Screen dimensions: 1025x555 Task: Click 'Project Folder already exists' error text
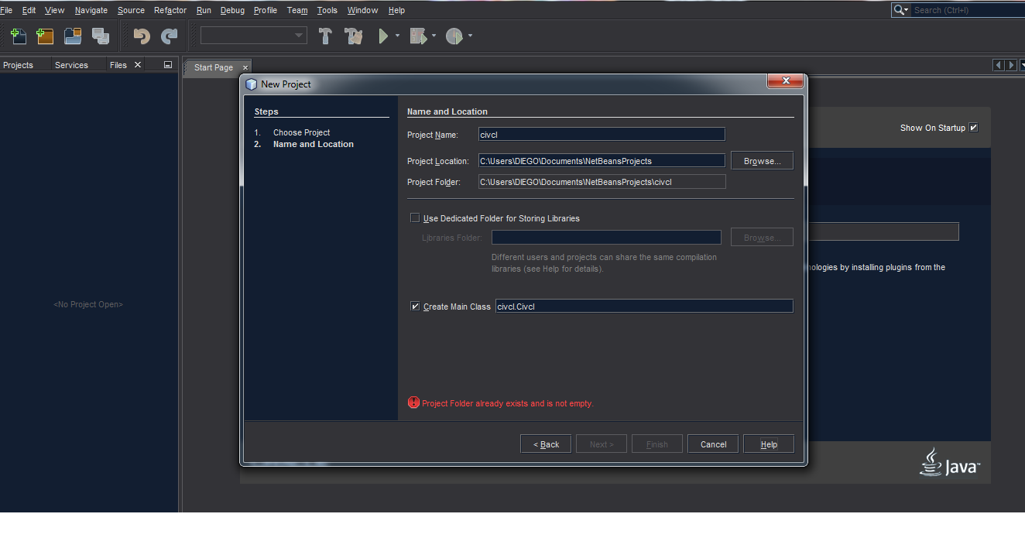coord(508,403)
